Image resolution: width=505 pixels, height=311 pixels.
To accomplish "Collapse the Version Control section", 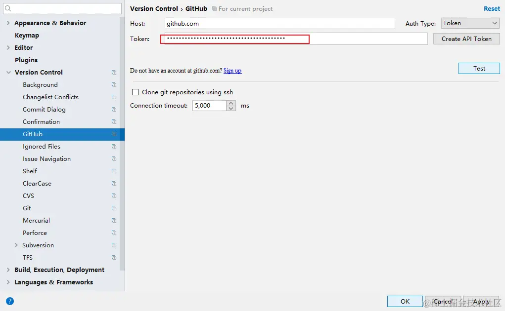I will tap(8, 72).
